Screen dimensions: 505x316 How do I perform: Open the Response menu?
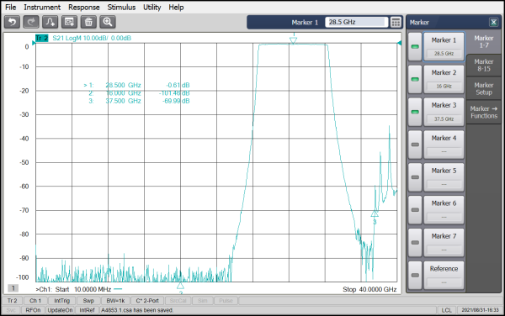[x=83, y=7]
